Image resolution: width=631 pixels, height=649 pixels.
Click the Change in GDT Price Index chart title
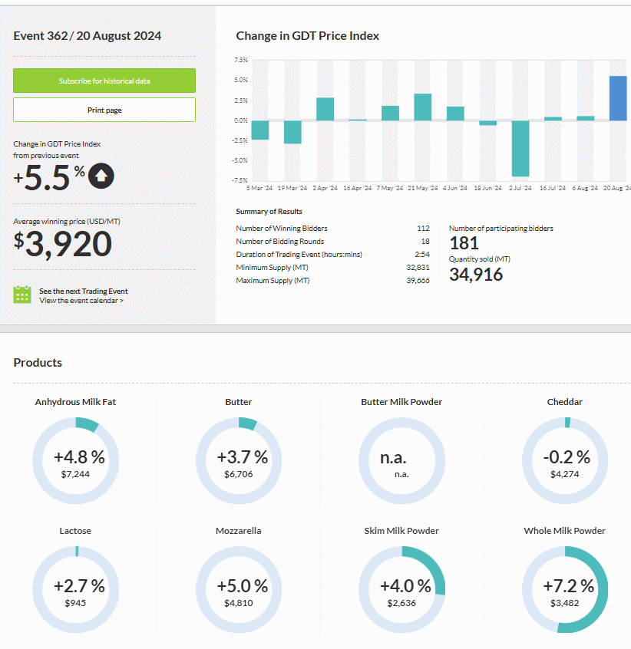coord(308,36)
